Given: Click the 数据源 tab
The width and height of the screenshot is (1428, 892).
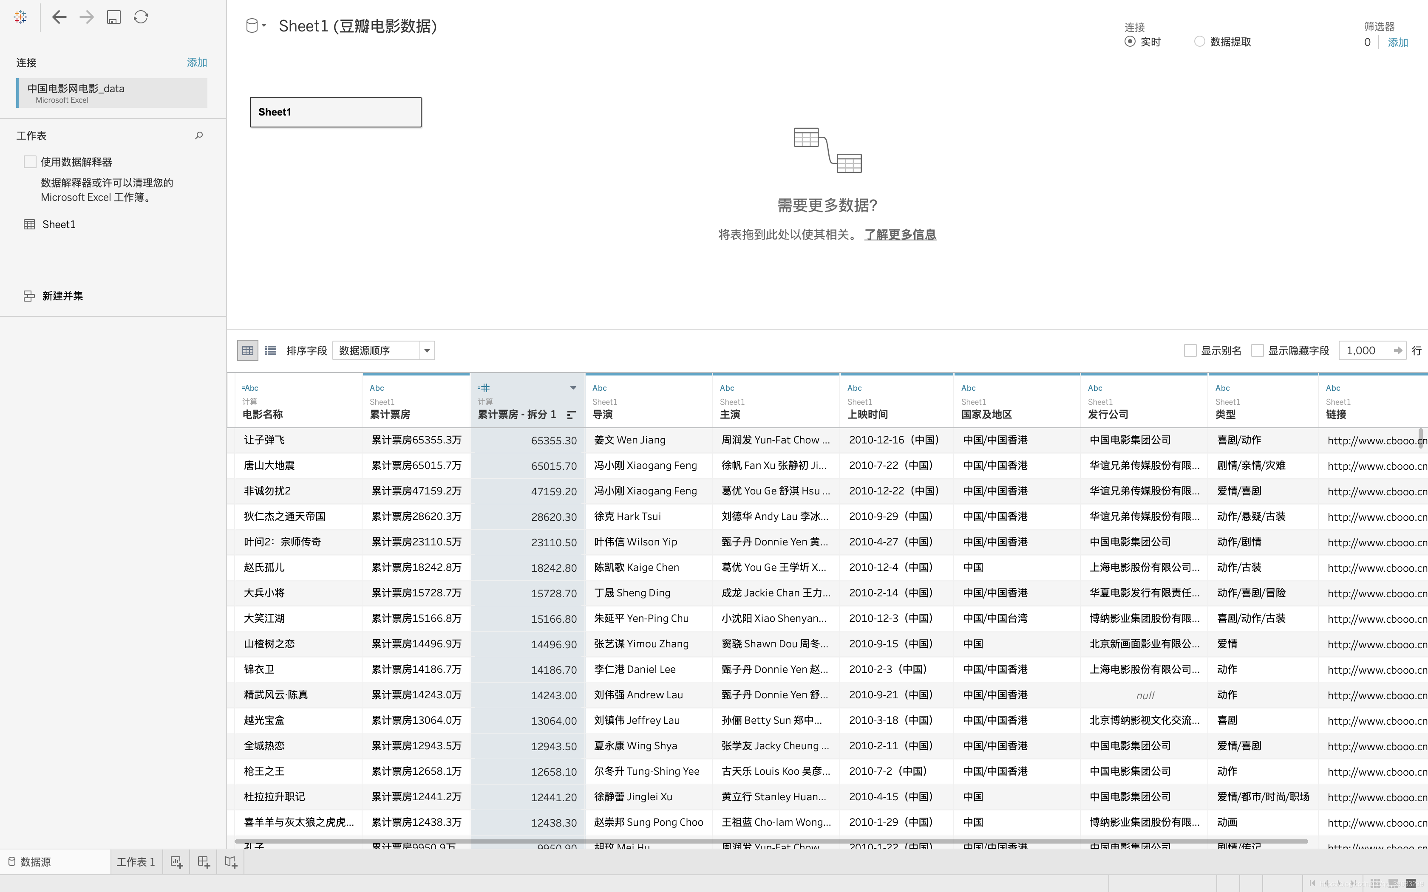Looking at the screenshot, I should [35, 862].
